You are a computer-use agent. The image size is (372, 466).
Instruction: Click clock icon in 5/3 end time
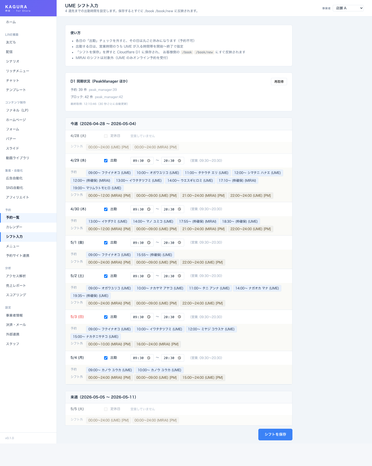coord(179,317)
